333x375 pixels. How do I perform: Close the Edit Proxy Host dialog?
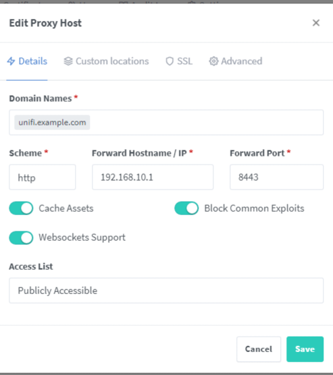click(316, 23)
